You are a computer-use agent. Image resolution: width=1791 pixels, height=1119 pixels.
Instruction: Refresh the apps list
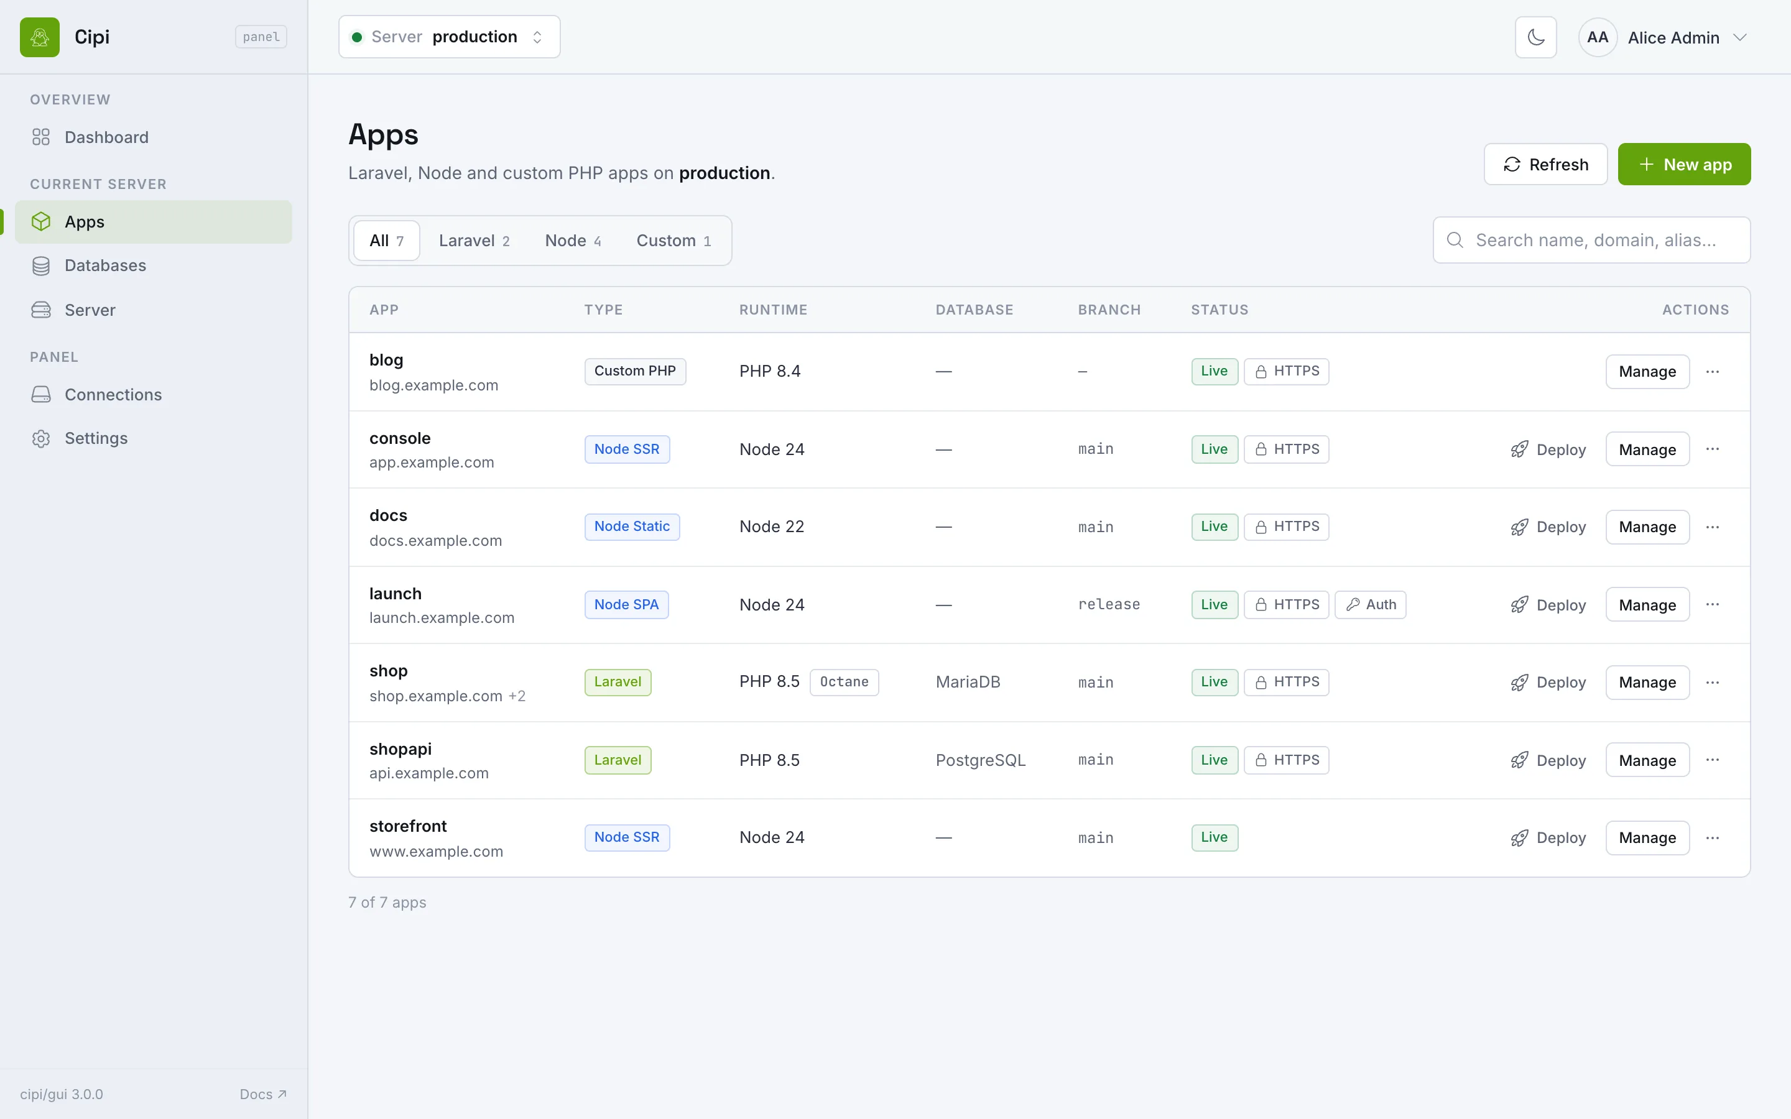click(x=1545, y=164)
